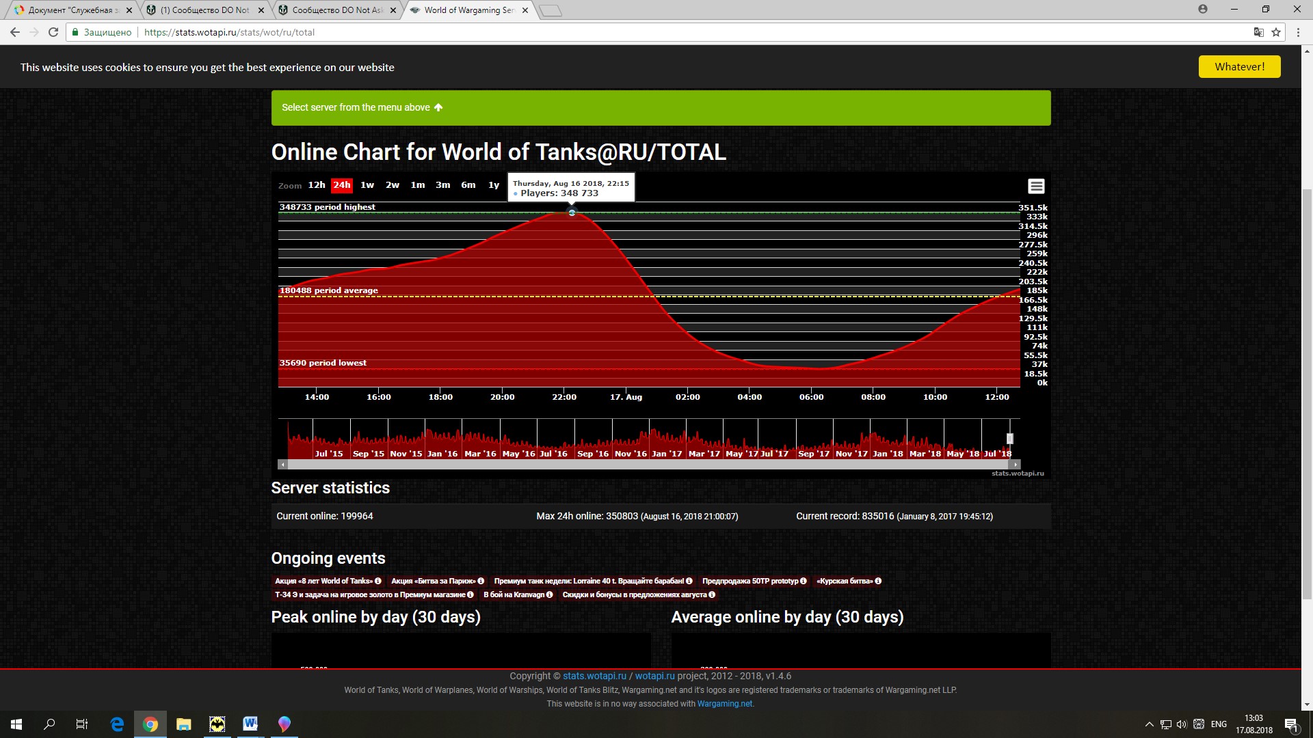The height and width of the screenshot is (738, 1313).
Task: Bookmark page with star icon
Action: tap(1276, 32)
